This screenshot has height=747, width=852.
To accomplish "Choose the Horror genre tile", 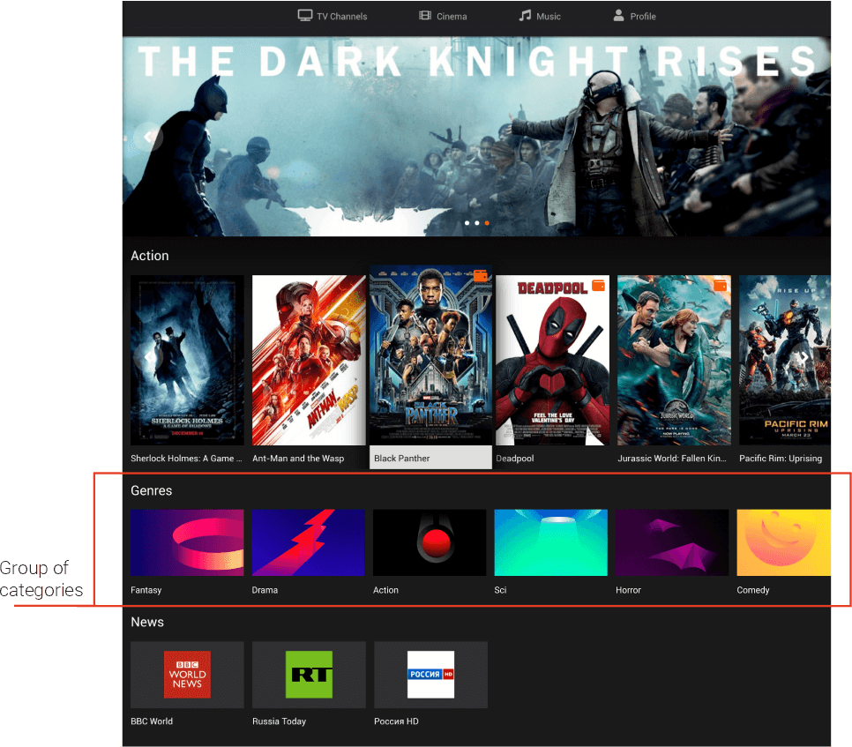I will pyautogui.click(x=672, y=542).
